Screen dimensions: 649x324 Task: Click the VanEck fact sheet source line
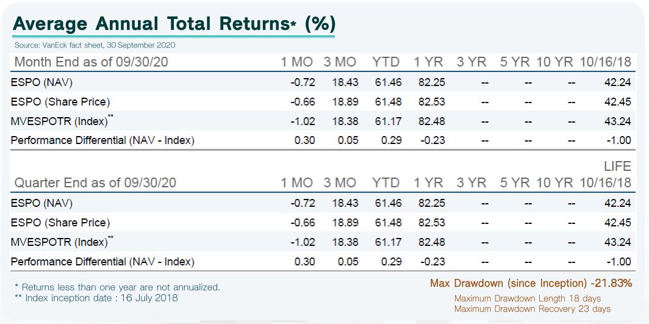click(95, 45)
